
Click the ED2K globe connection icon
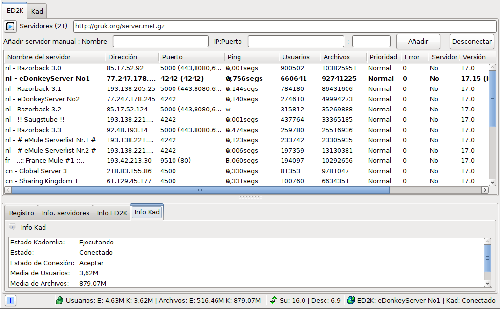pos(350,301)
